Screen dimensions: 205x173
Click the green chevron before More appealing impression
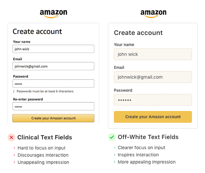(x=114, y=162)
